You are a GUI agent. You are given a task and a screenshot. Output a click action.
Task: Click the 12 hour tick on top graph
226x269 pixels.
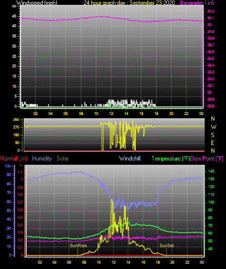[x=111, y=113]
